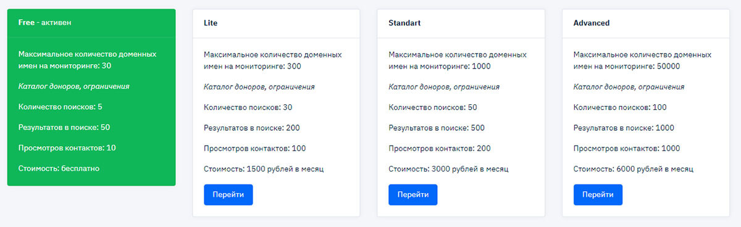Click the 3000 рублей в месяц price text
Screen dimensions: 741x227
470,168
